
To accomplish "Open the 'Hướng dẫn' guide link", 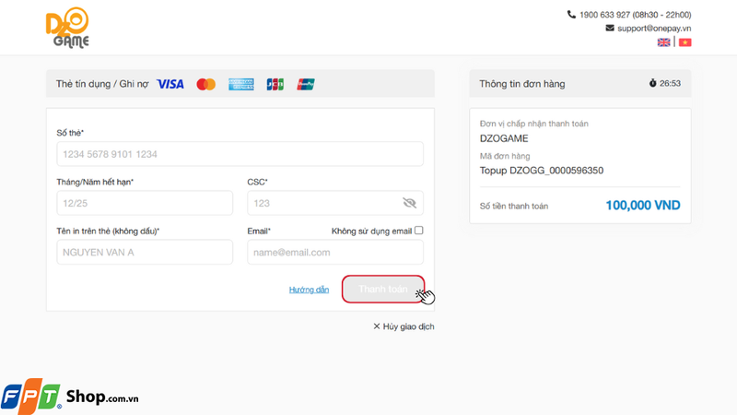I will pyautogui.click(x=309, y=290).
